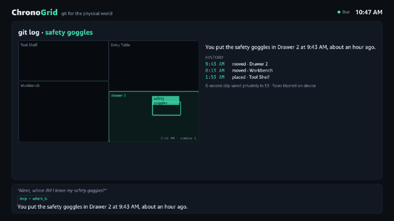The width and height of the screenshot is (394, 221).
Task: Click the green live status dot
Action: 339,12
